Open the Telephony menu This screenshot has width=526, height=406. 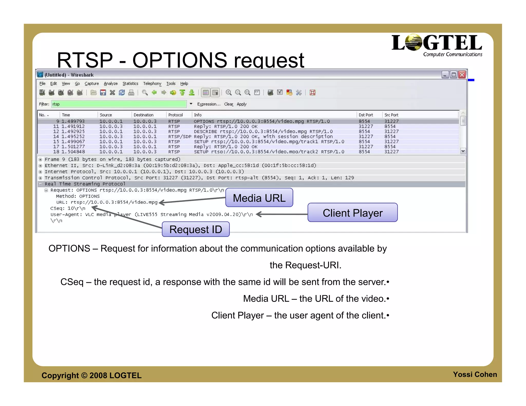pos(152,84)
